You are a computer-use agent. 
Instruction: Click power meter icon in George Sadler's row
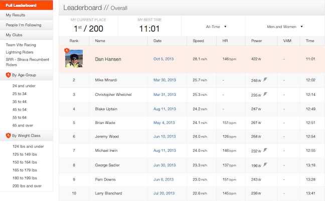pyautogui.click(x=265, y=164)
